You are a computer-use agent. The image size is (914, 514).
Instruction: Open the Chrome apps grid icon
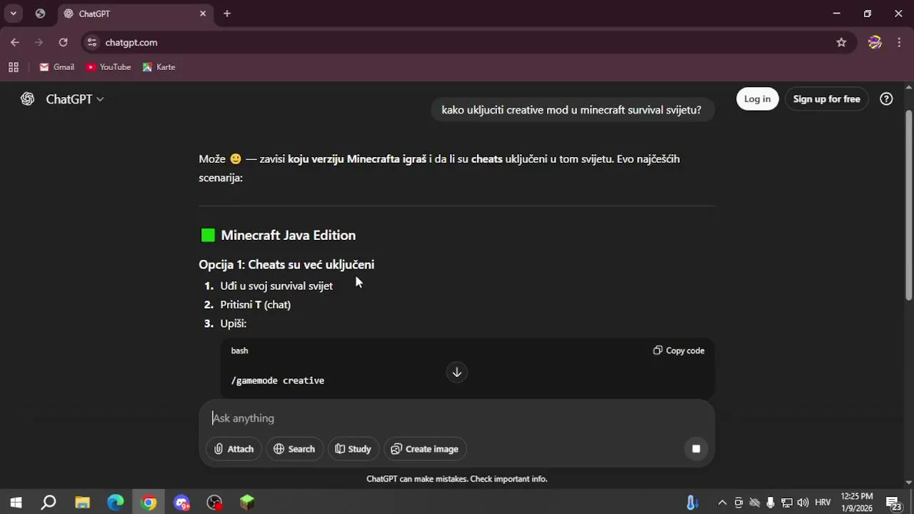click(13, 67)
